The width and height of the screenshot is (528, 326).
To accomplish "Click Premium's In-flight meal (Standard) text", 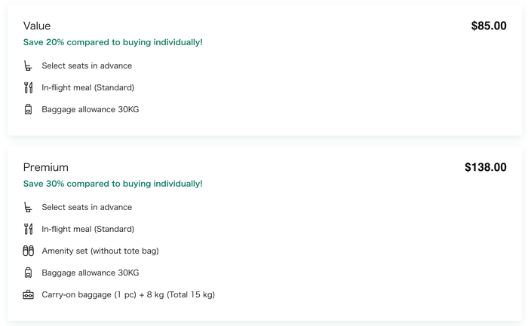I will click(x=88, y=229).
